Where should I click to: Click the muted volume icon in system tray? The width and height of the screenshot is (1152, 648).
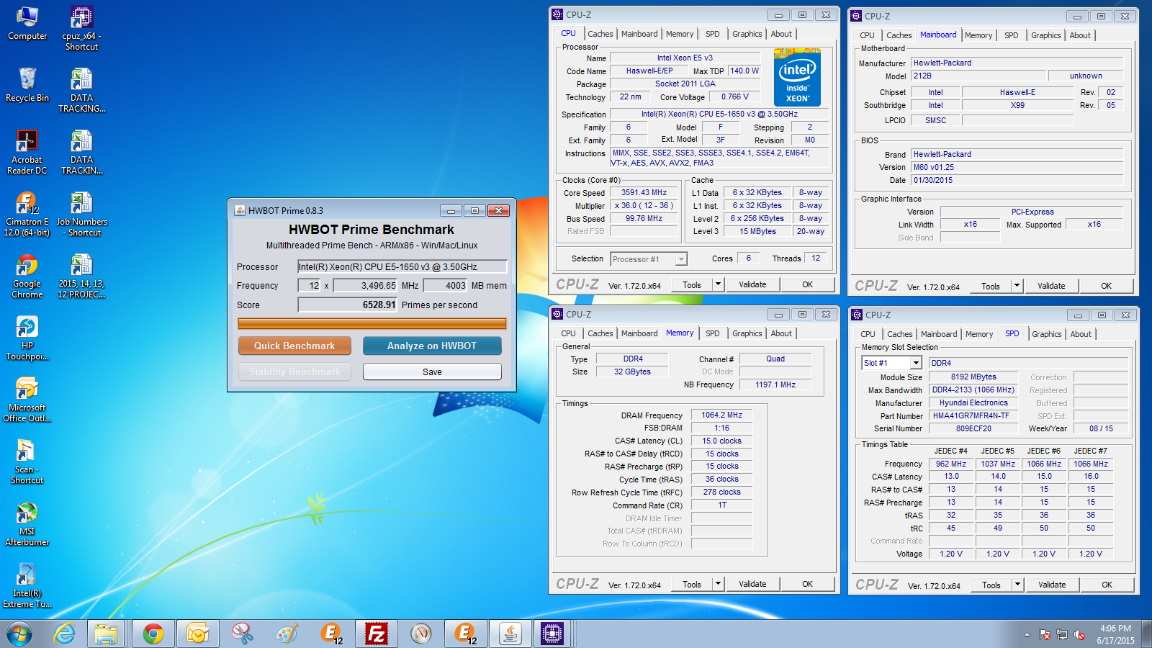tap(1079, 634)
